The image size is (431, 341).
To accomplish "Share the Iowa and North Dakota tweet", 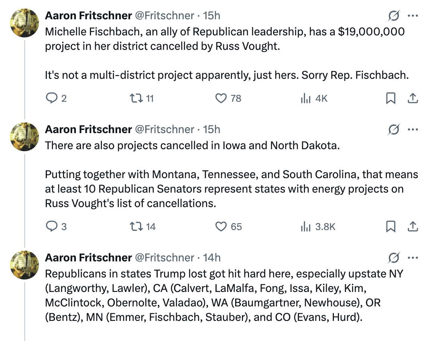I will click(413, 227).
